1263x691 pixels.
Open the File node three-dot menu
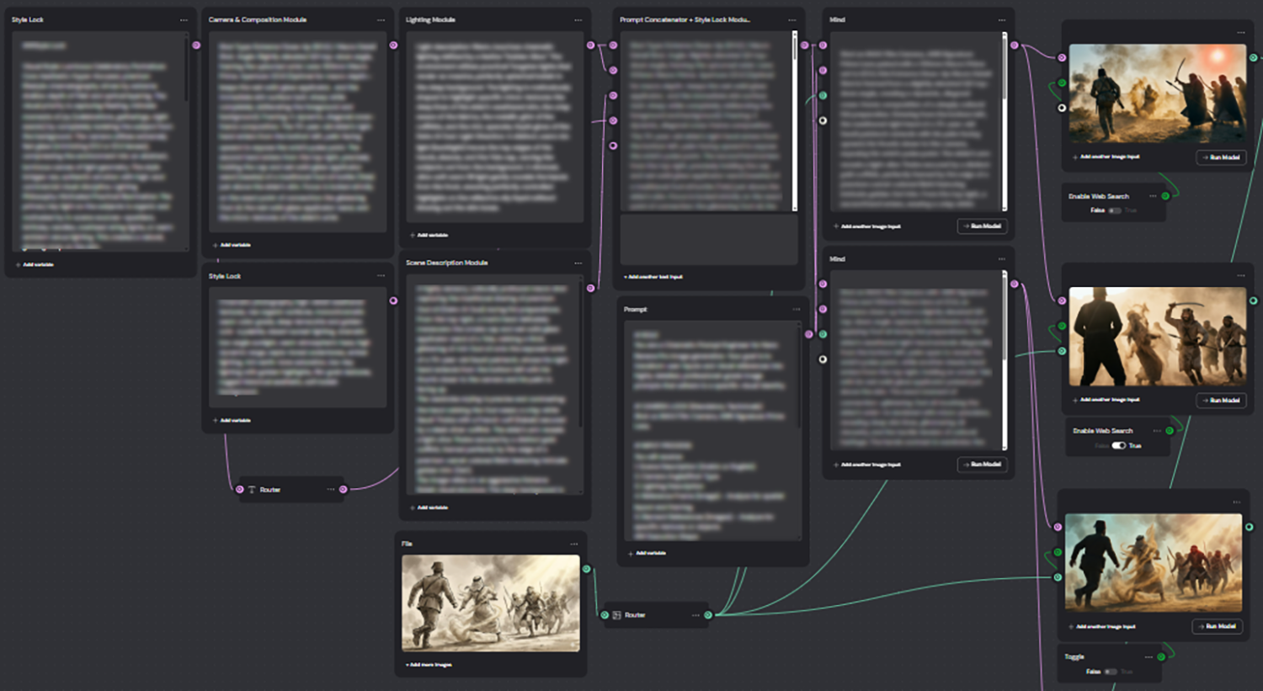click(573, 544)
